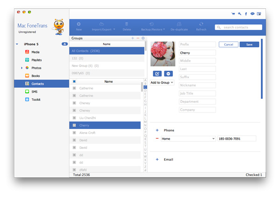
Task: Select the Liu ChenZhi contact row
Action: click(x=105, y=118)
